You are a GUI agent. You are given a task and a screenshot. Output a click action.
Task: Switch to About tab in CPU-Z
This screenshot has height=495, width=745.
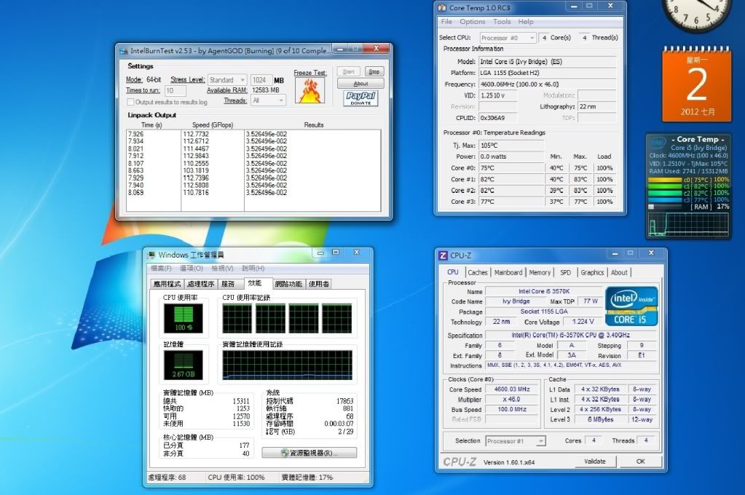point(619,273)
